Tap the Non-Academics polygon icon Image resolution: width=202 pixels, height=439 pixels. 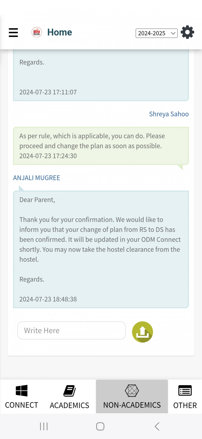132,391
